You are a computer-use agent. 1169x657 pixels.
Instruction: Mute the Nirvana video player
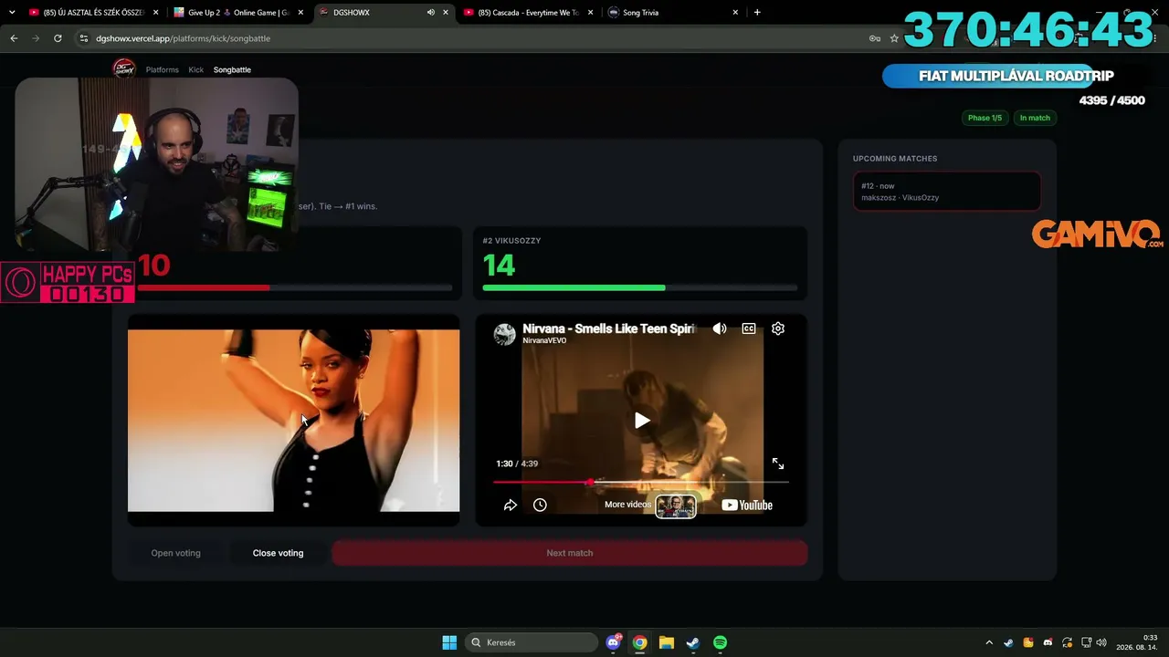tap(720, 328)
